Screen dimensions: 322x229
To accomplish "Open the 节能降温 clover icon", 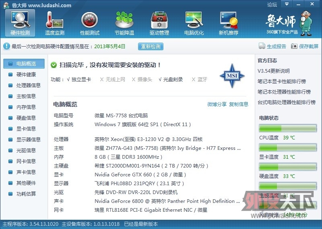I will click(124, 20).
